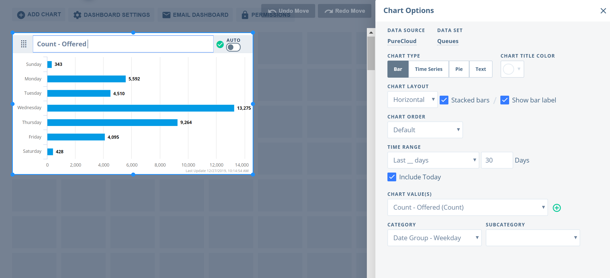Click the dashboard vertical scrollbar thumb
Screen dimensions: 610x278
pyautogui.click(x=371, y=53)
